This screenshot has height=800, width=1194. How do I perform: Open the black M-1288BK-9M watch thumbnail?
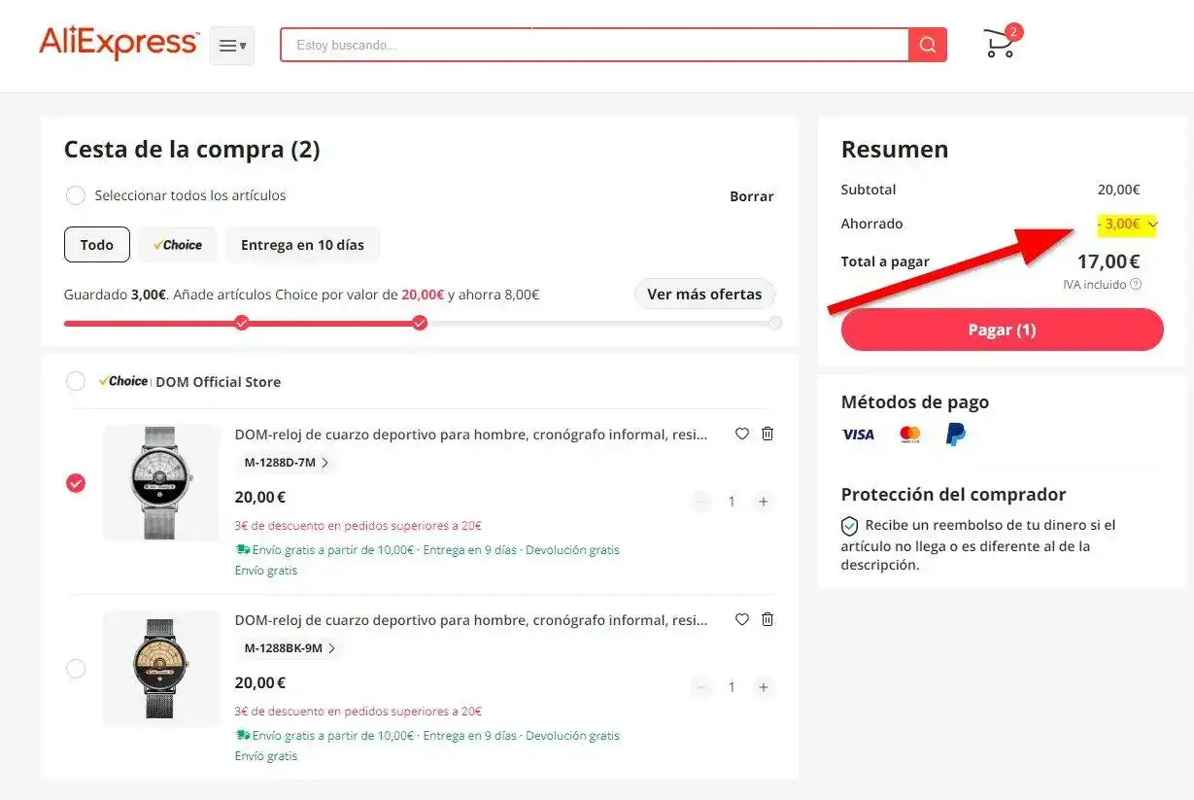[x=161, y=668]
